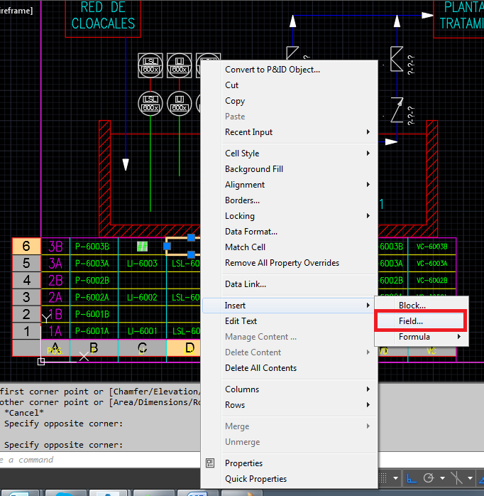Screen dimensions: 484x496
Task: Open Quick Properties entry
Action: pos(290,479)
